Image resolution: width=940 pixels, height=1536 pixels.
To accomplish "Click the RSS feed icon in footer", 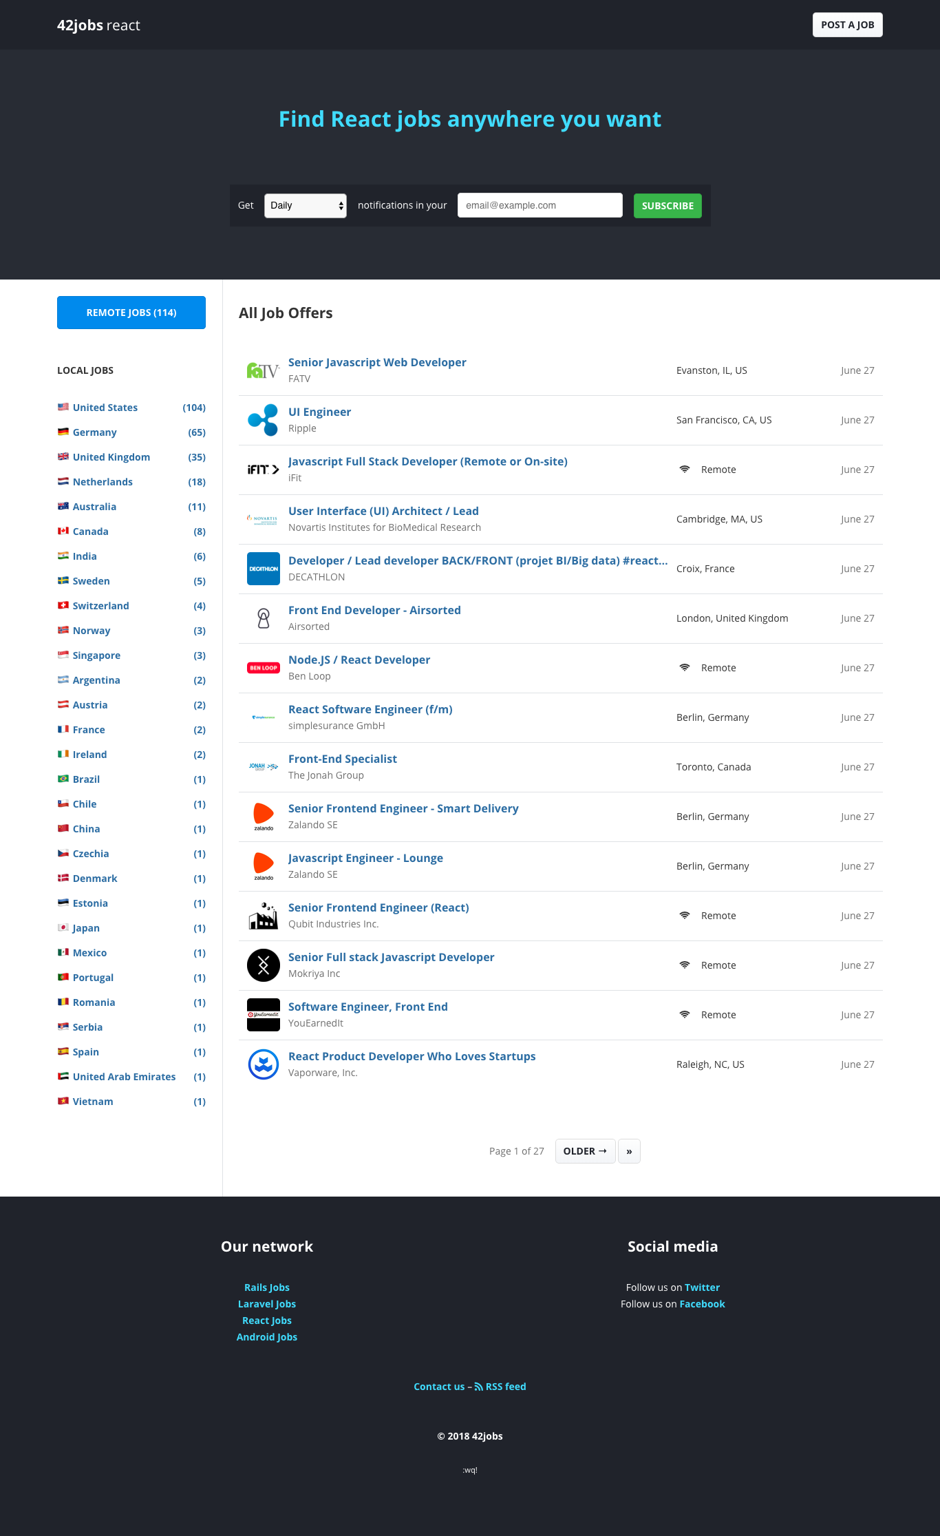I will (x=479, y=1387).
